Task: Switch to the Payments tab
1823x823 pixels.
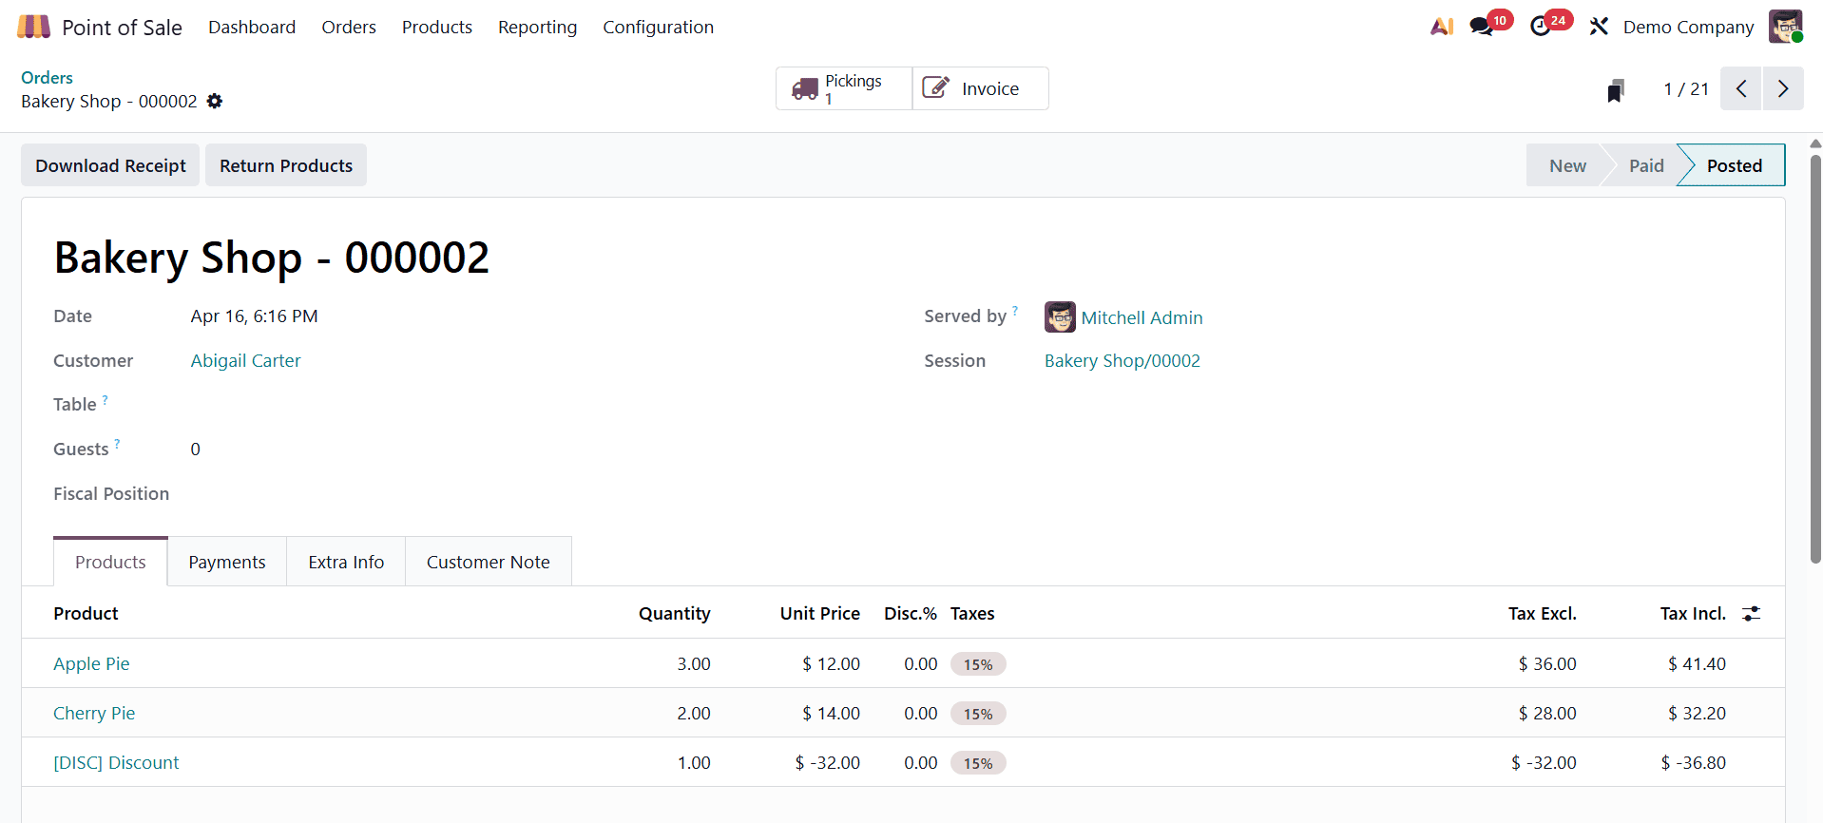Action: coord(227,562)
